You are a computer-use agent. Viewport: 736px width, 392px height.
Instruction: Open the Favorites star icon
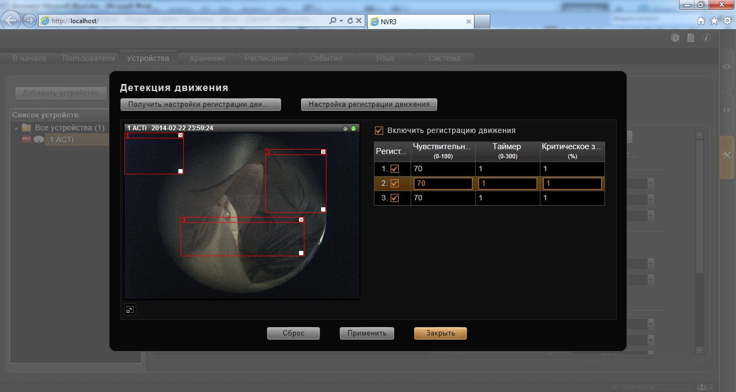714,21
